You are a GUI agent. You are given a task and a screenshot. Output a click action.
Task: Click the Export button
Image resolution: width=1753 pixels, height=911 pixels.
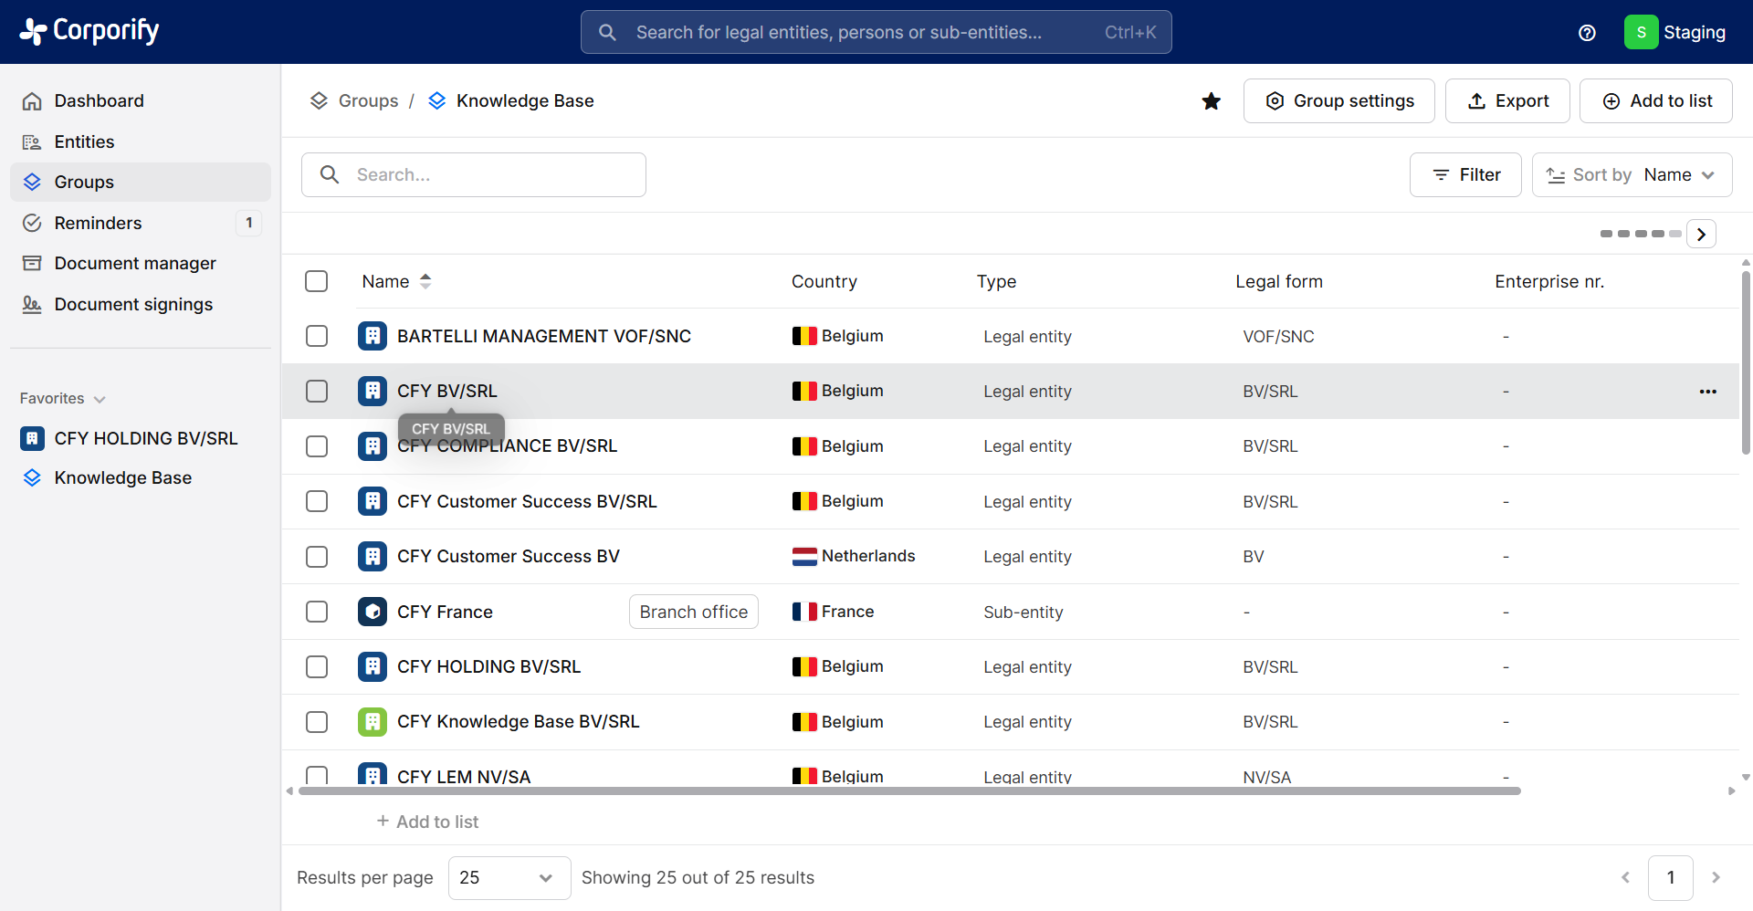tap(1507, 101)
